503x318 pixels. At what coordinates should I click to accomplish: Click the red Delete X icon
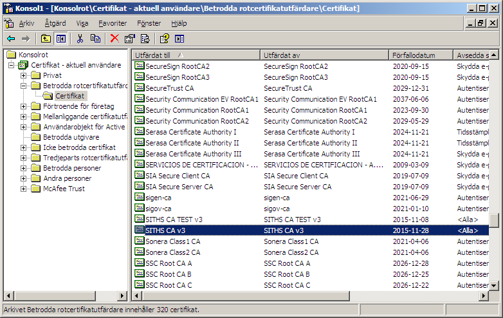(x=114, y=39)
